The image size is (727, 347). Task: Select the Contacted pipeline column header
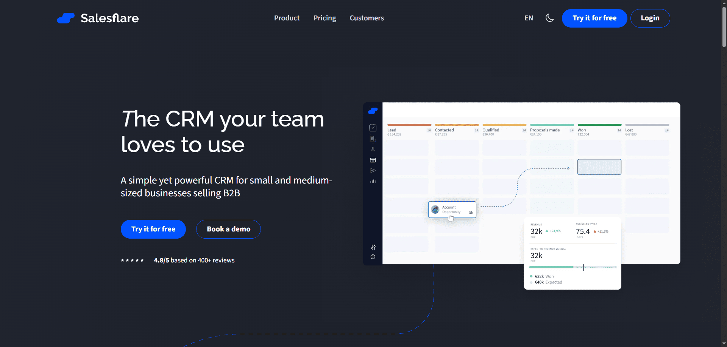(457, 130)
